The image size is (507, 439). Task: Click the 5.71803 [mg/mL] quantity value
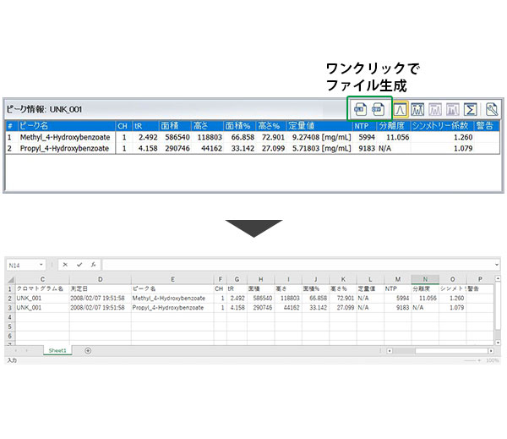click(x=321, y=148)
